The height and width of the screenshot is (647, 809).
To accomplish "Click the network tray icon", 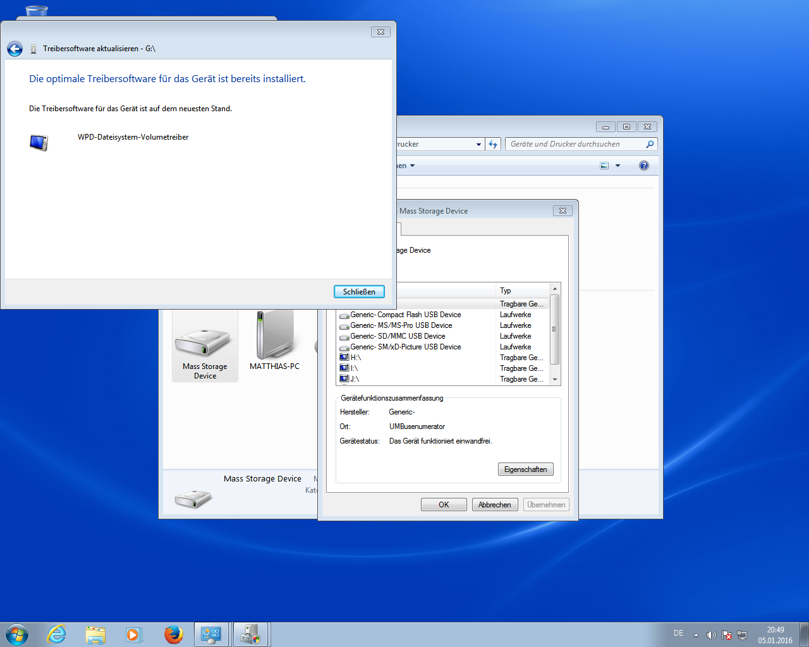I will tap(742, 635).
